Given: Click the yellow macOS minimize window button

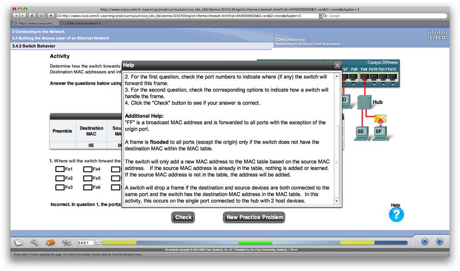Looking at the screenshot, I should pyautogui.click(x=20, y=9).
